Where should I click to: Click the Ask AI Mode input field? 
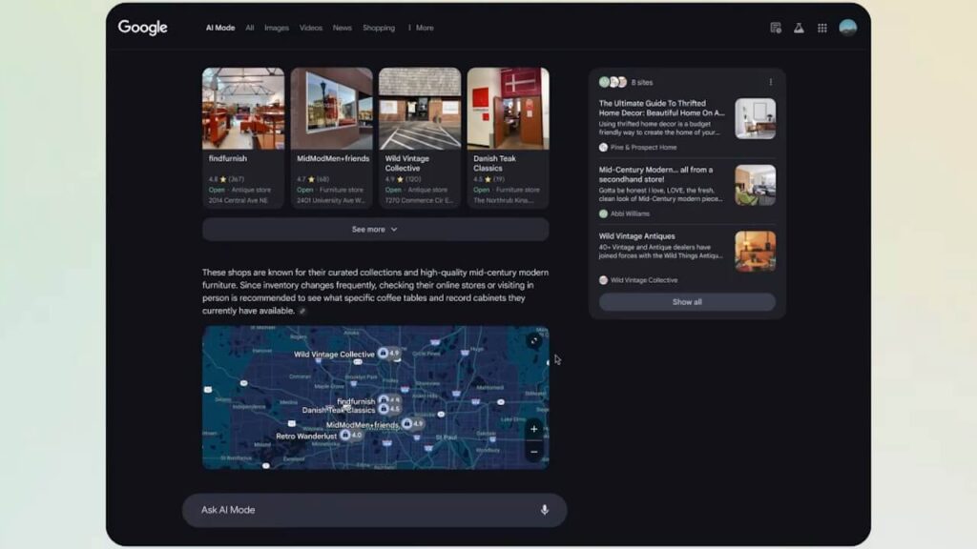363,510
